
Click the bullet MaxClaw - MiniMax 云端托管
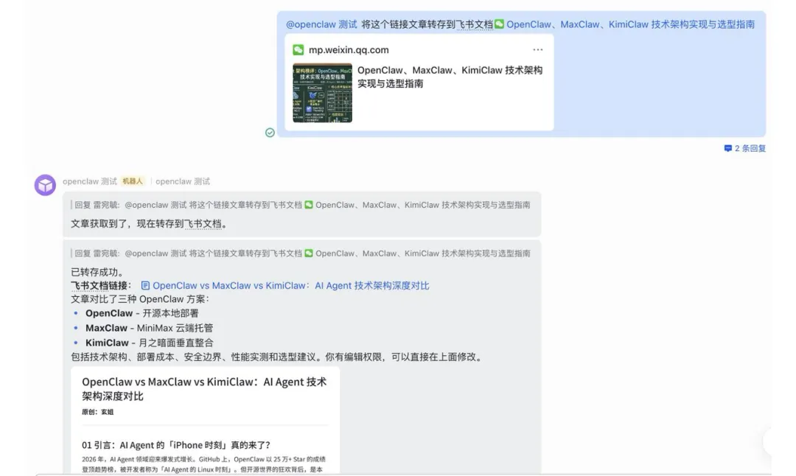[149, 328]
